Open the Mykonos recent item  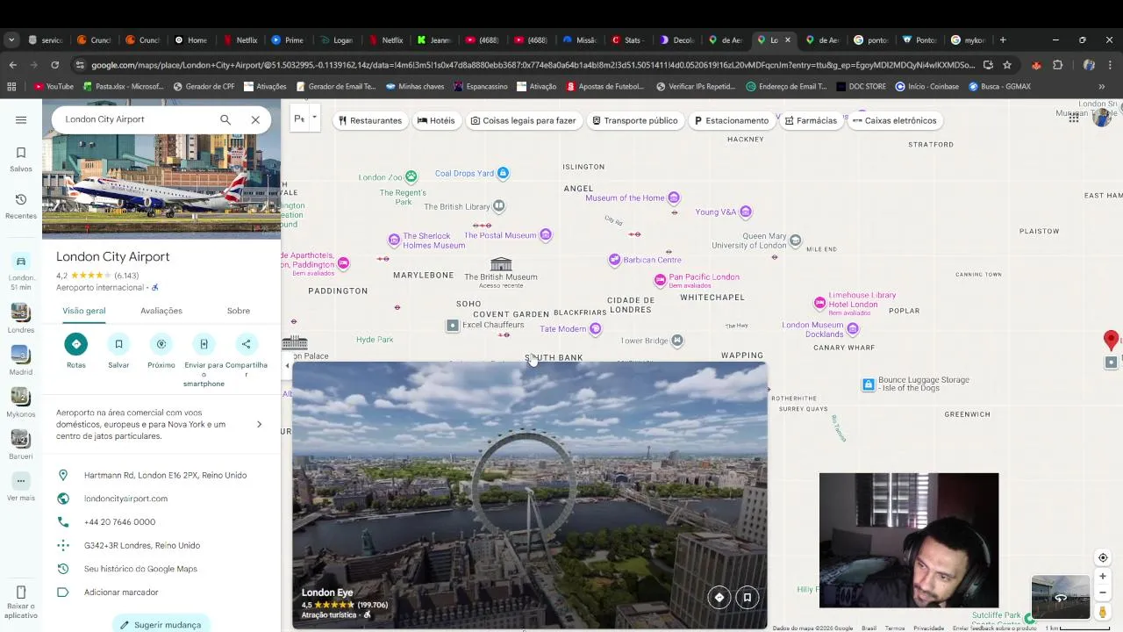pos(21,402)
